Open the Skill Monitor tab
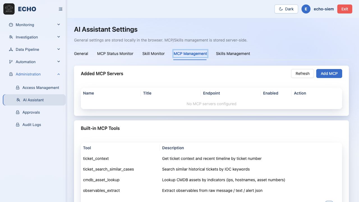This screenshot has width=359, height=202. [153, 54]
